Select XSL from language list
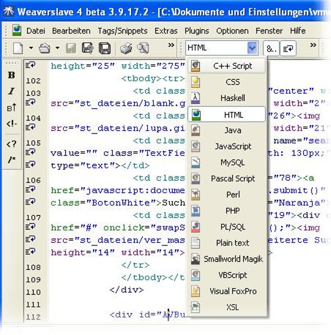331x335 pixels. pos(227,307)
